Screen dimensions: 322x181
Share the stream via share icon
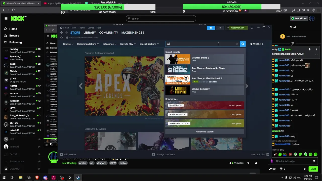(248, 163)
